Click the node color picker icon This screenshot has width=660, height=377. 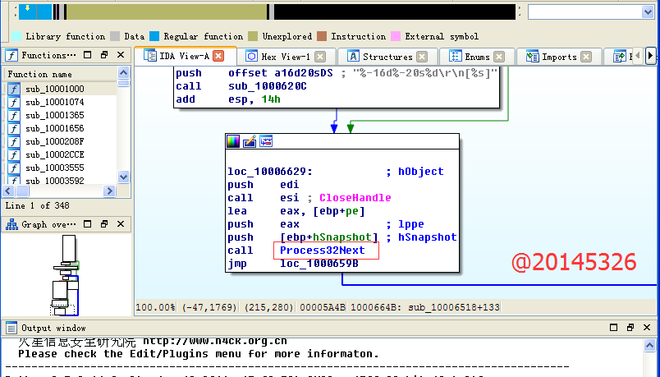coord(234,141)
